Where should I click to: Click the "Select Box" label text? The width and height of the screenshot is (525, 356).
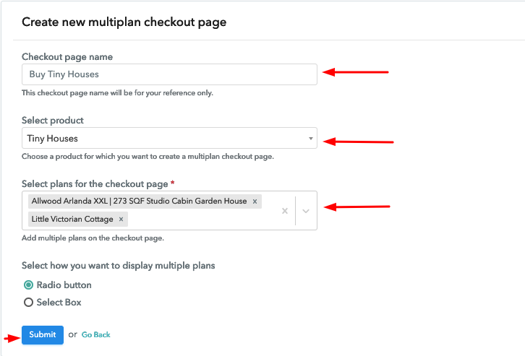[x=59, y=302]
